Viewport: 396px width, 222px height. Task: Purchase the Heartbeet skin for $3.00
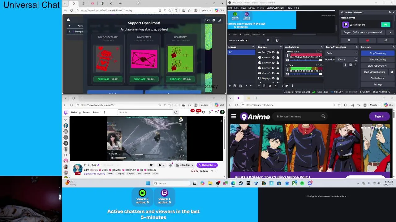(x=180, y=79)
